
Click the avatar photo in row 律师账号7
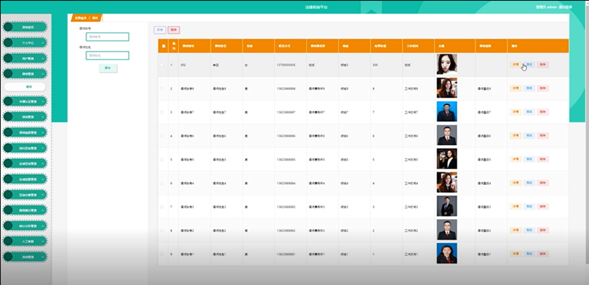[447, 112]
